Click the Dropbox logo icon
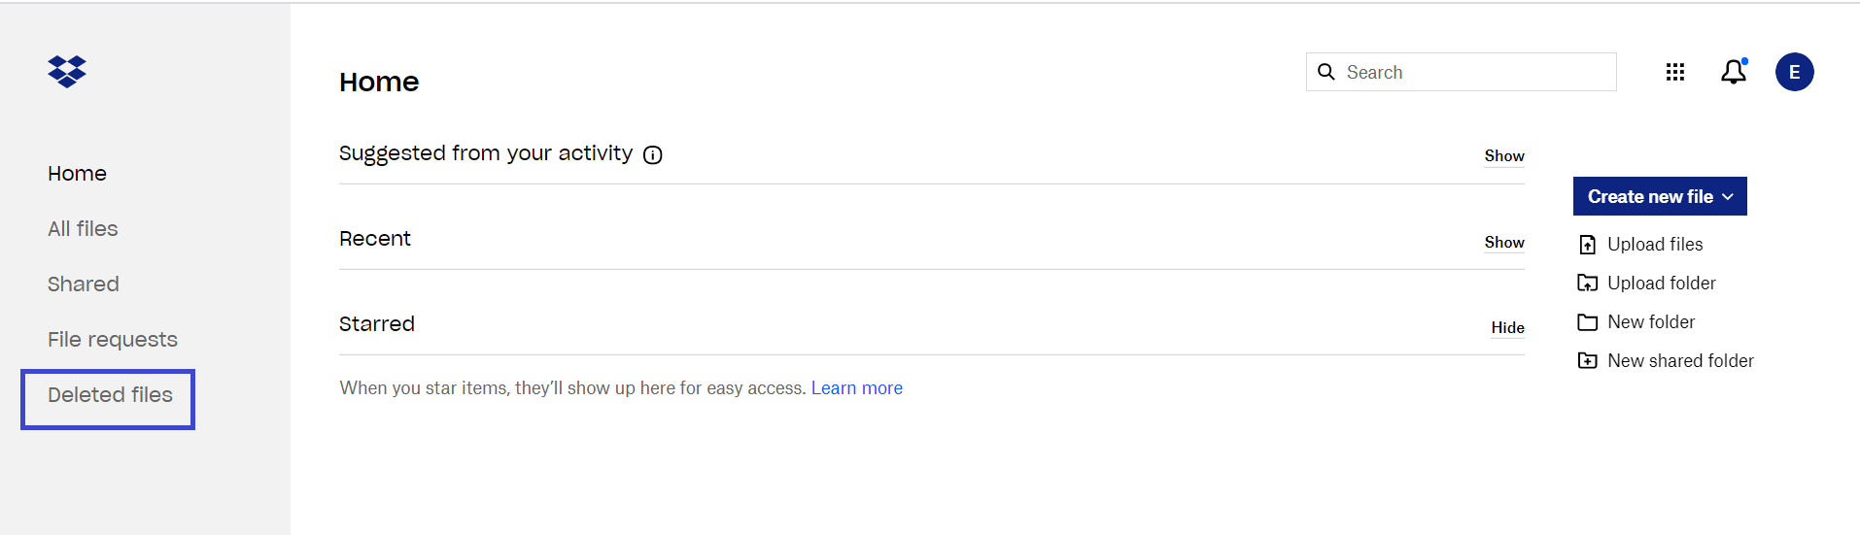This screenshot has height=535, width=1860. [67, 72]
